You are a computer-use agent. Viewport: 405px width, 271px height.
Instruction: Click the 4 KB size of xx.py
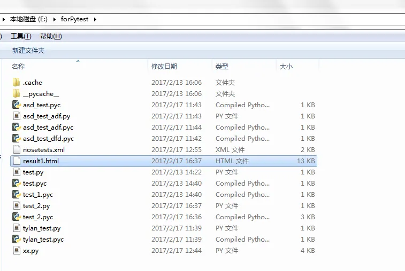(x=308, y=251)
